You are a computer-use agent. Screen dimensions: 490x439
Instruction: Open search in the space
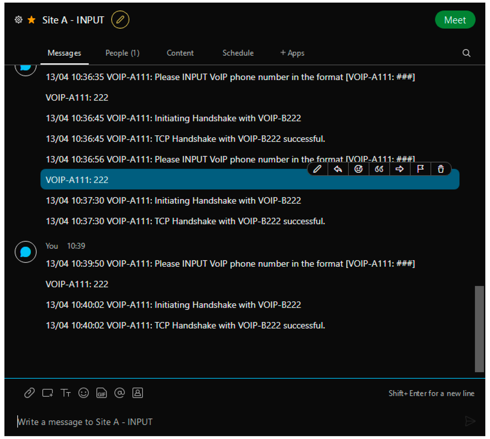pyautogui.click(x=466, y=53)
